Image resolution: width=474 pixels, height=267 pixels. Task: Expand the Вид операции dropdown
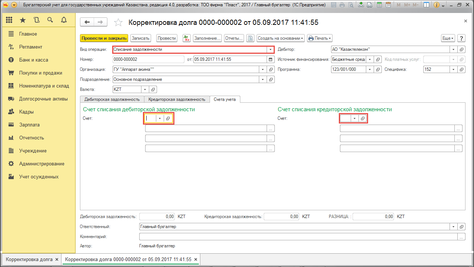point(271,49)
